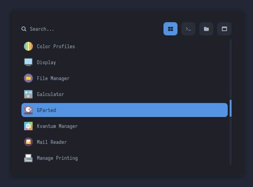Launch the Mail Reader entry
This screenshot has height=187, width=253.
tap(52, 142)
